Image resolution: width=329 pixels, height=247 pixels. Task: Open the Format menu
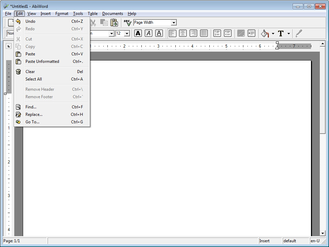pyautogui.click(x=62, y=14)
